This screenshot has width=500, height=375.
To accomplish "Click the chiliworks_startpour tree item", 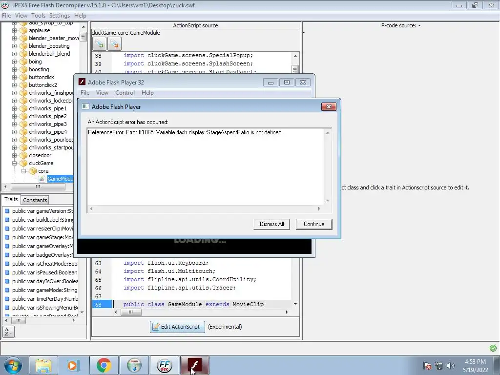I will [51, 147].
